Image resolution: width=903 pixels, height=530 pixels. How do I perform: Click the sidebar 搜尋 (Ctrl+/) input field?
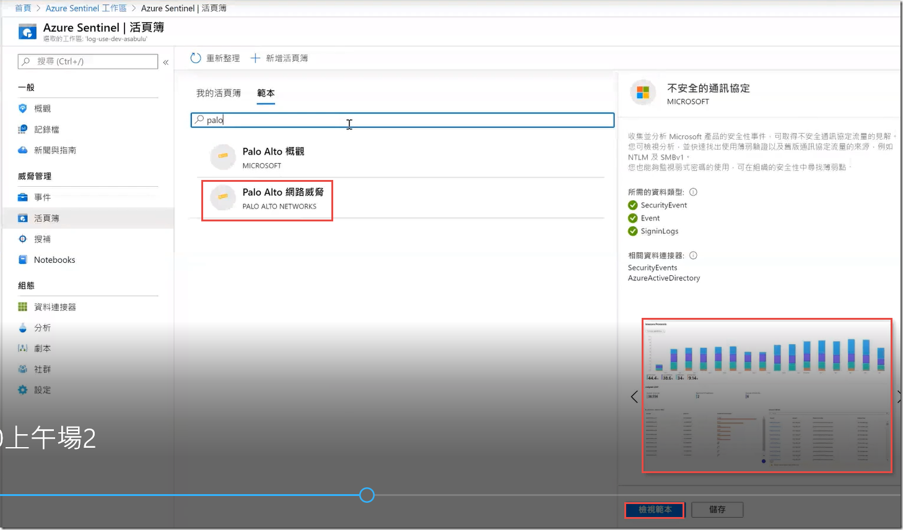88,61
